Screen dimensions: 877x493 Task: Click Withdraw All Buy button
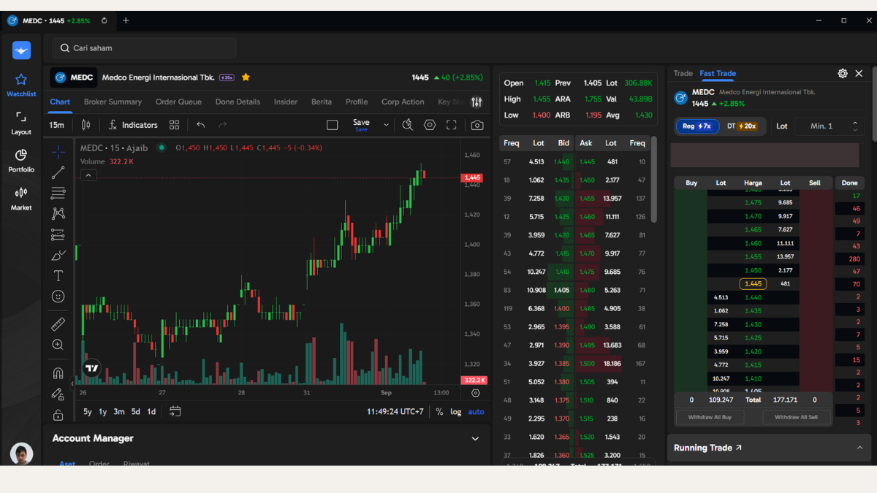(710, 417)
